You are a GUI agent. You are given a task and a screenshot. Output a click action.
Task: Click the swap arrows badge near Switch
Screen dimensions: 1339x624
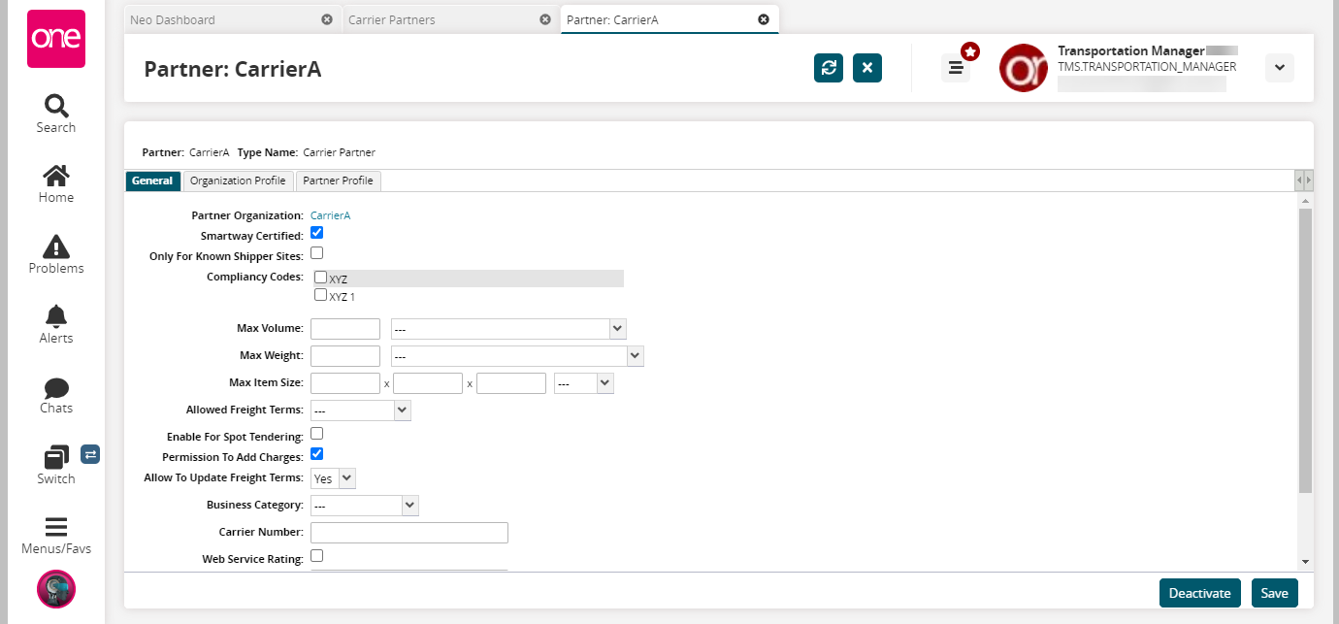(90, 453)
